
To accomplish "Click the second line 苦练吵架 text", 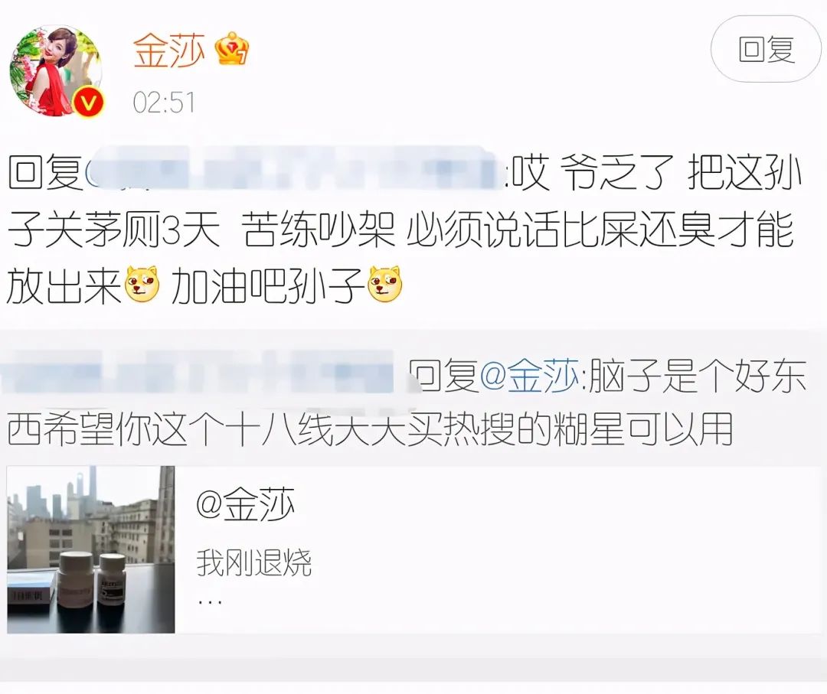I will (x=319, y=230).
